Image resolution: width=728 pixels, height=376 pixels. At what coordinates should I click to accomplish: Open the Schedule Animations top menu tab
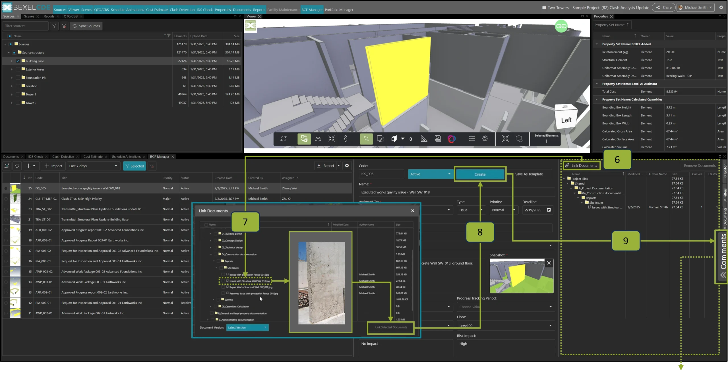point(127,10)
